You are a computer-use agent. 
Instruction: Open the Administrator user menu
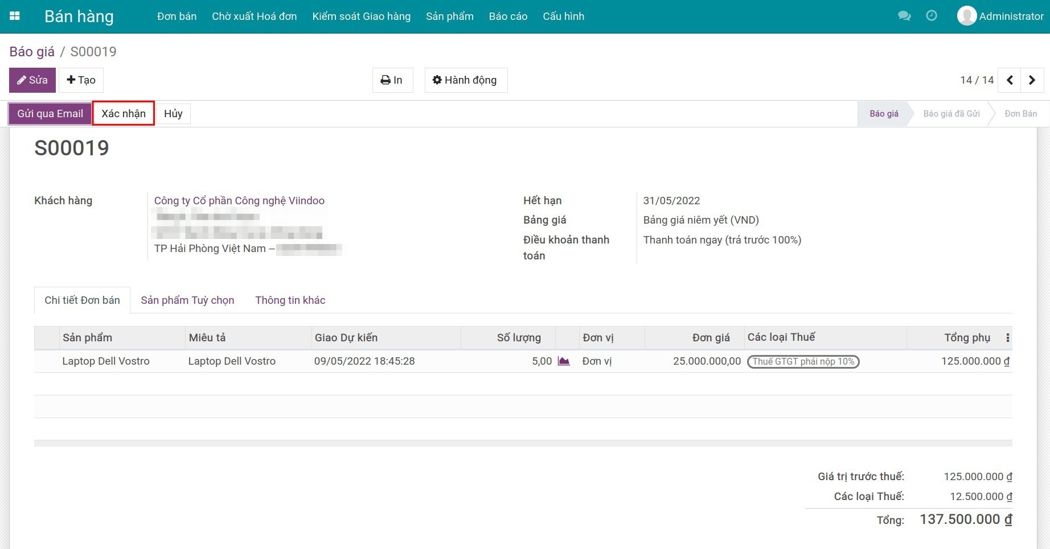(x=1000, y=16)
